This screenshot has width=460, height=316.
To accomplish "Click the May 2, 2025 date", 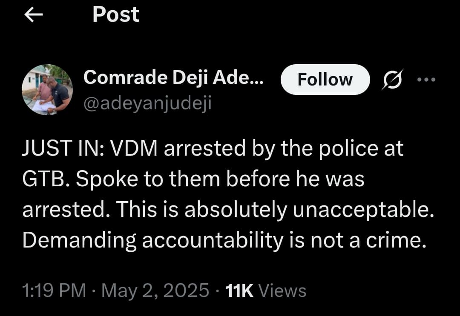I will [x=155, y=290].
